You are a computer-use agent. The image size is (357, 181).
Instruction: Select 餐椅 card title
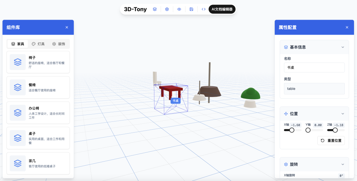tap(32, 85)
